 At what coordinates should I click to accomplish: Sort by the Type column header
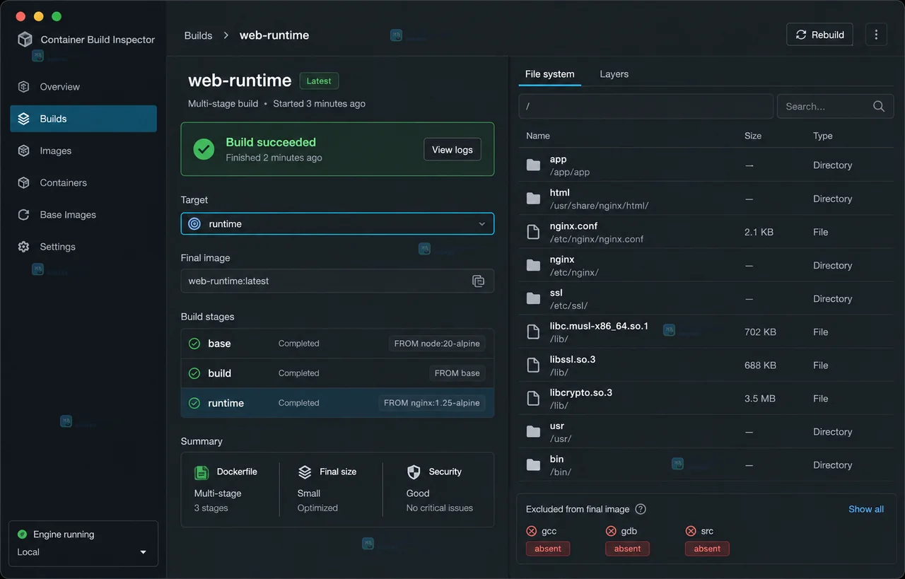pyautogui.click(x=822, y=136)
